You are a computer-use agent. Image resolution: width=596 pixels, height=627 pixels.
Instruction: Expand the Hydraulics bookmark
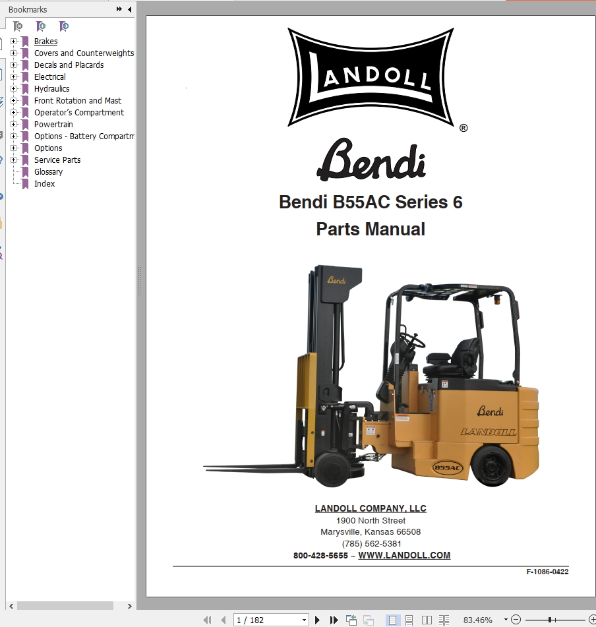[x=13, y=89]
